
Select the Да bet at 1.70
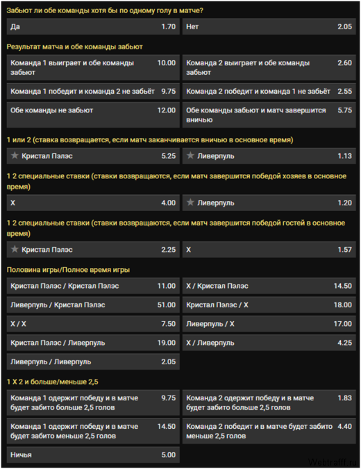tap(93, 26)
